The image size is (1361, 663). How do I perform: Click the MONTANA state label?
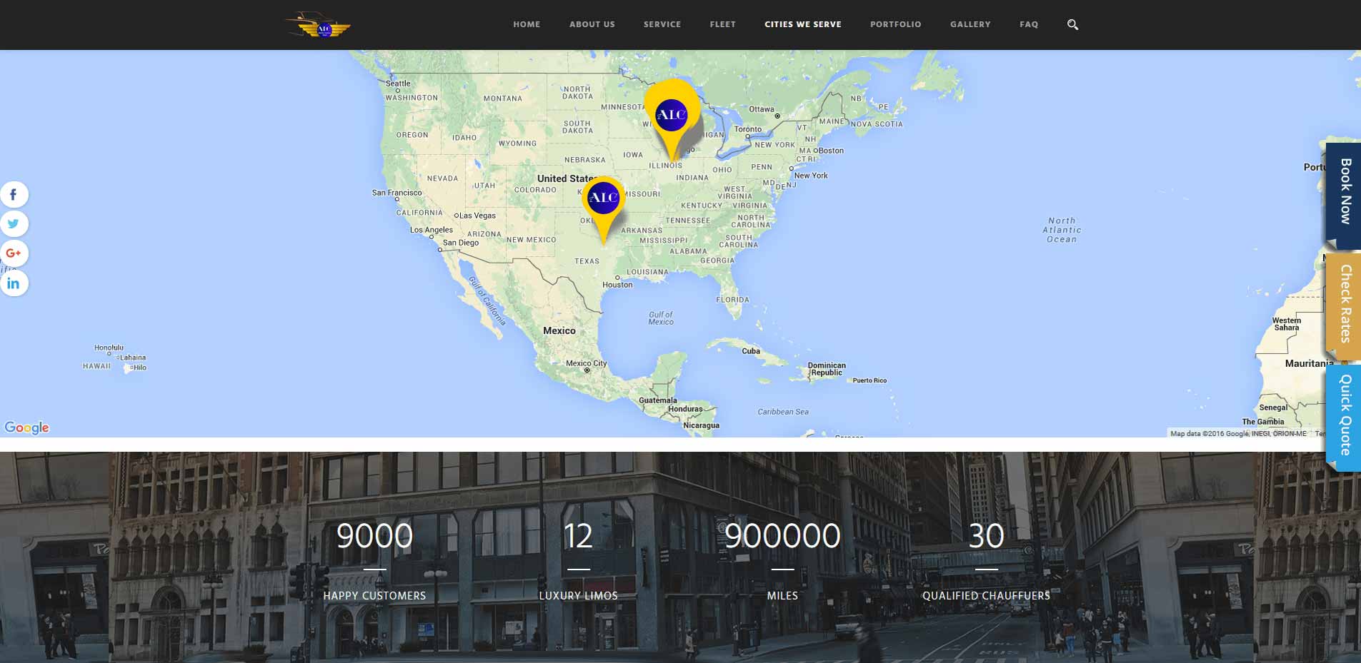pyautogui.click(x=503, y=98)
